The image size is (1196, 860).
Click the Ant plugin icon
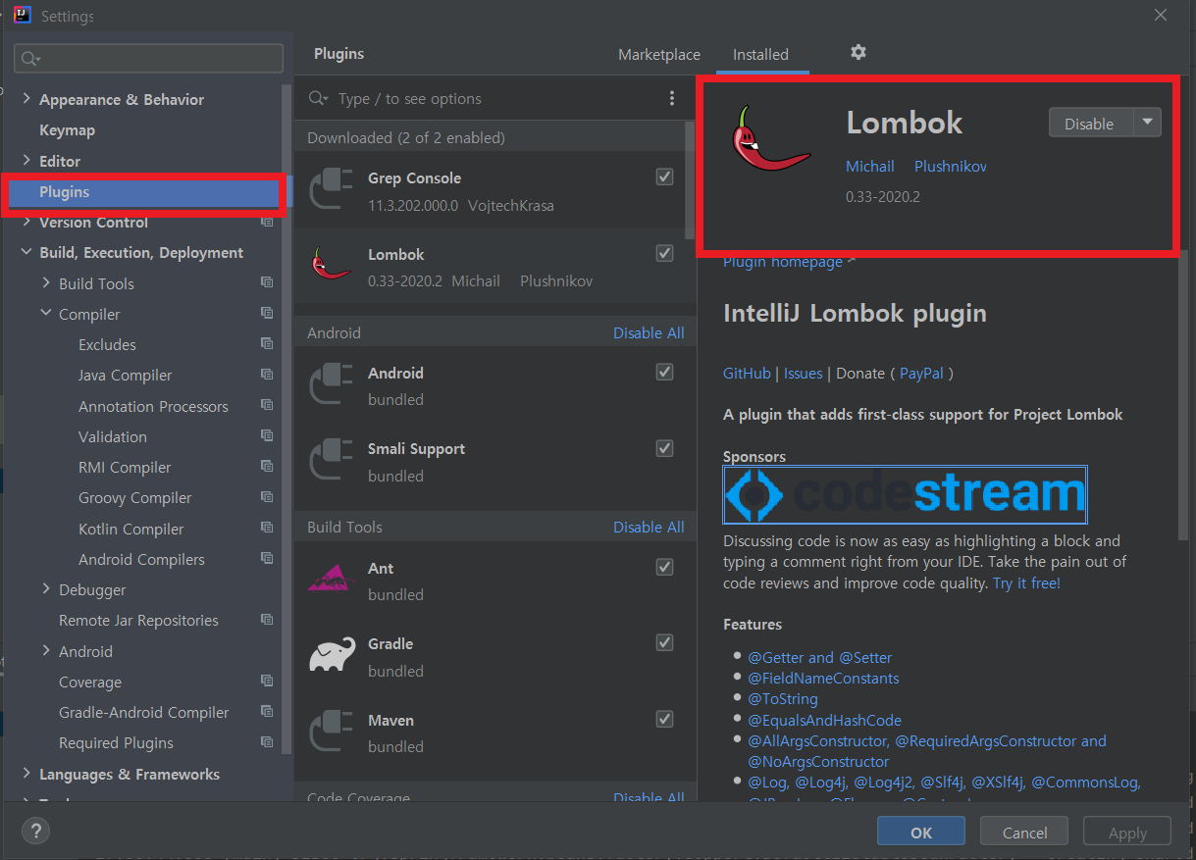click(331, 580)
